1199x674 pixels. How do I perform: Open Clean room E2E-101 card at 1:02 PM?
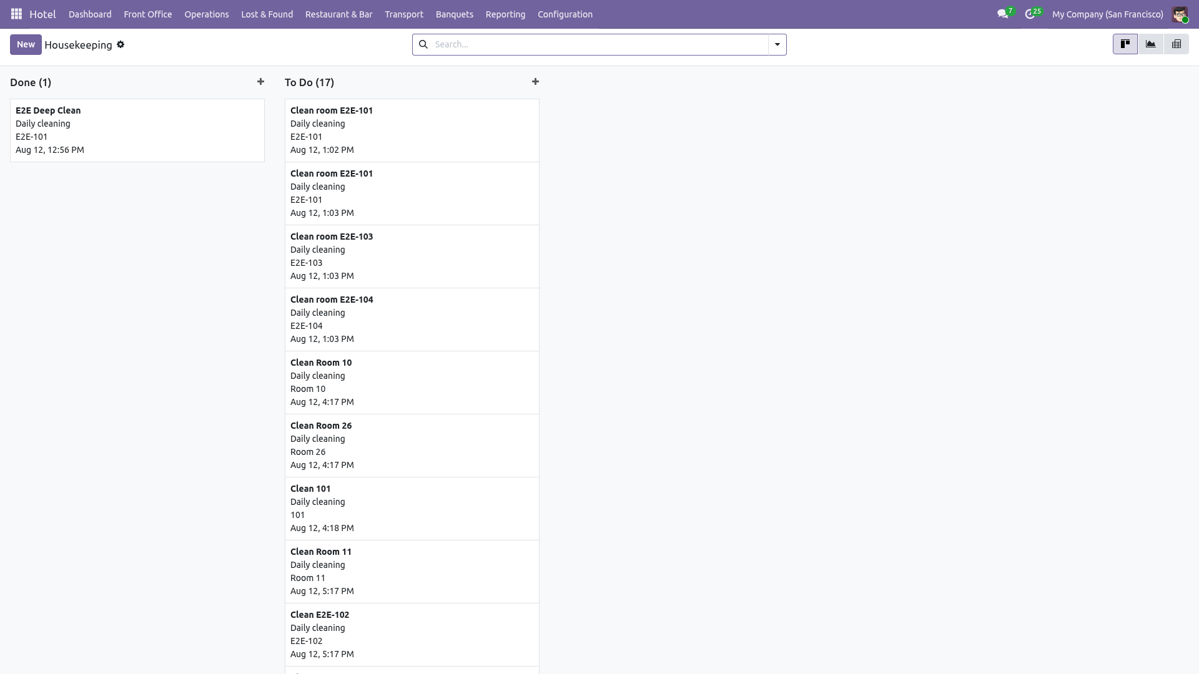[412, 130]
